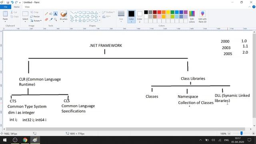Click the zoom out minus button
Image resolution: width=256 pixels, height=144 pixels.
click(x=229, y=133)
